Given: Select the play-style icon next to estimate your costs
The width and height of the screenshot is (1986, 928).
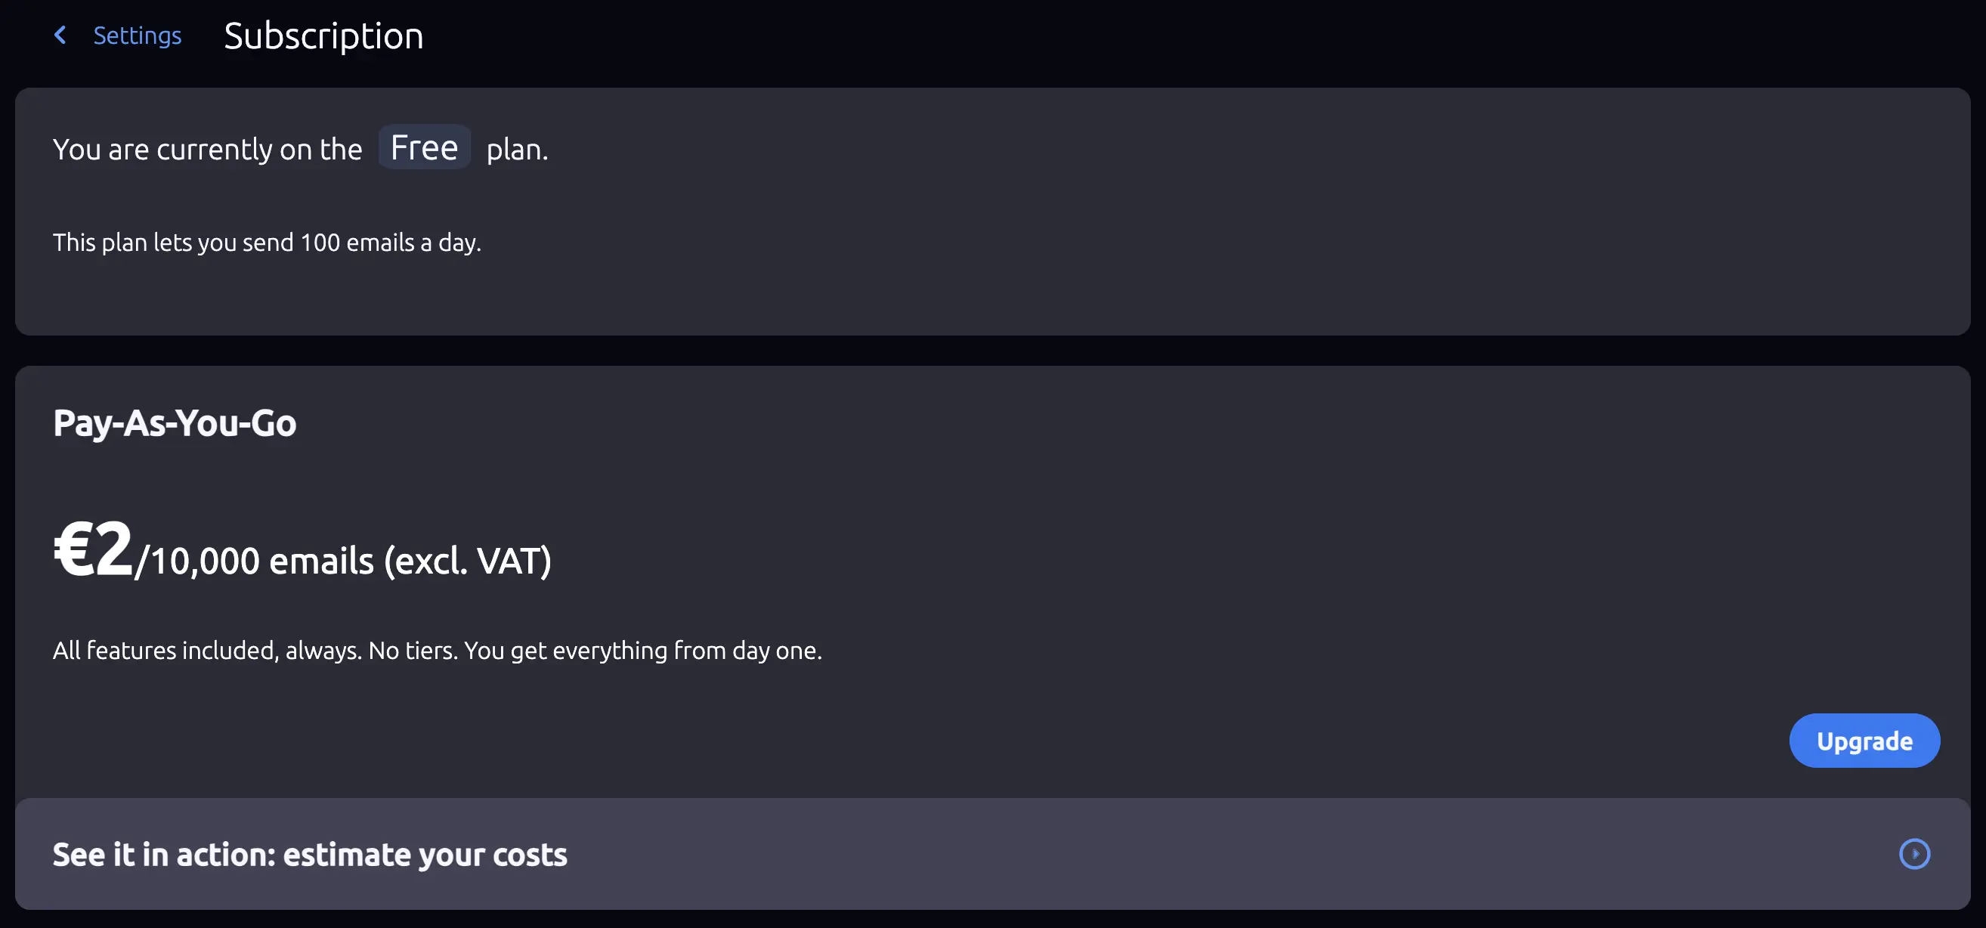Looking at the screenshot, I should pyautogui.click(x=1914, y=854).
